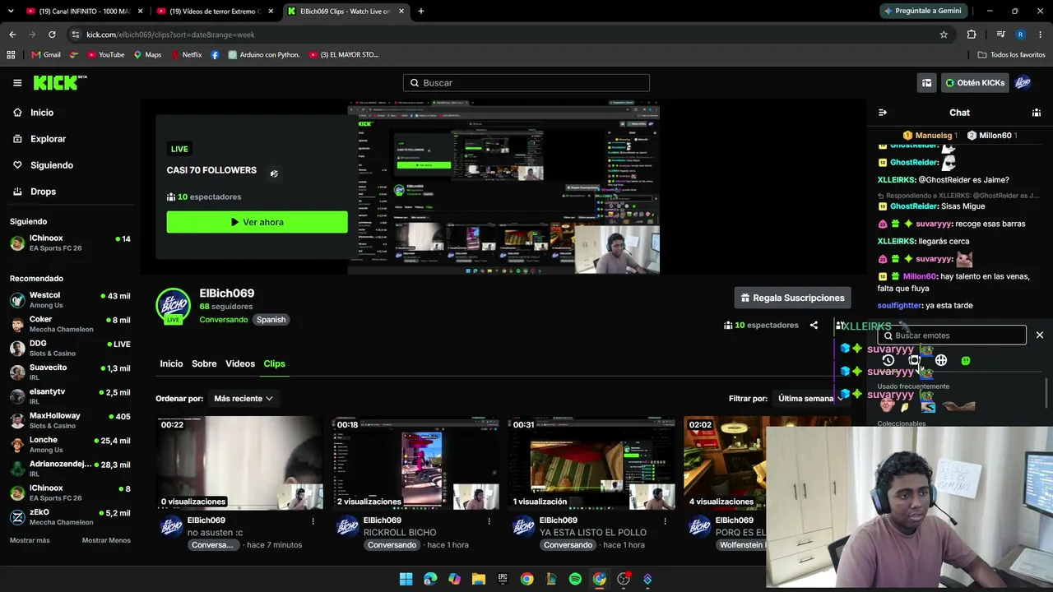1053x592 pixels.
Task: Open Spotify from the taskbar
Action: click(575, 579)
